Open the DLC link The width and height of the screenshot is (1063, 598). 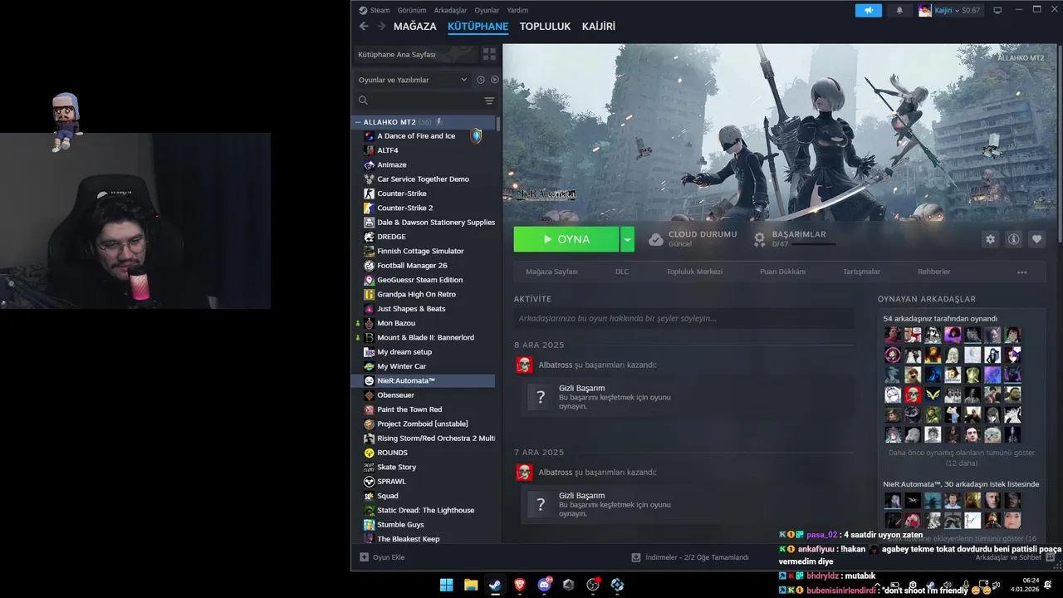pyautogui.click(x=622, y=272)
